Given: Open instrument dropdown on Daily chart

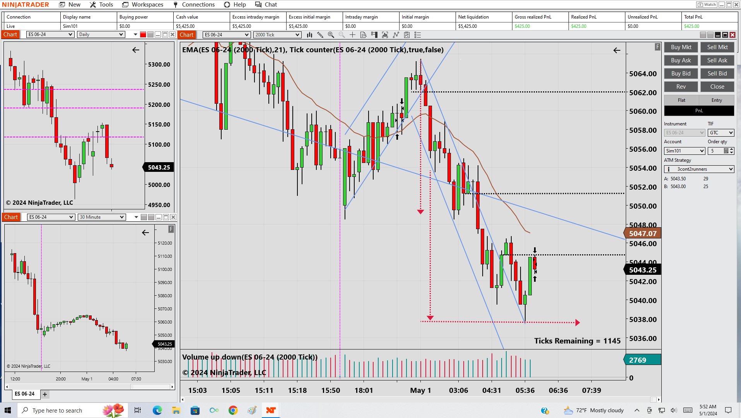Looking at the screenshot, I should click(x=50, y=34).
